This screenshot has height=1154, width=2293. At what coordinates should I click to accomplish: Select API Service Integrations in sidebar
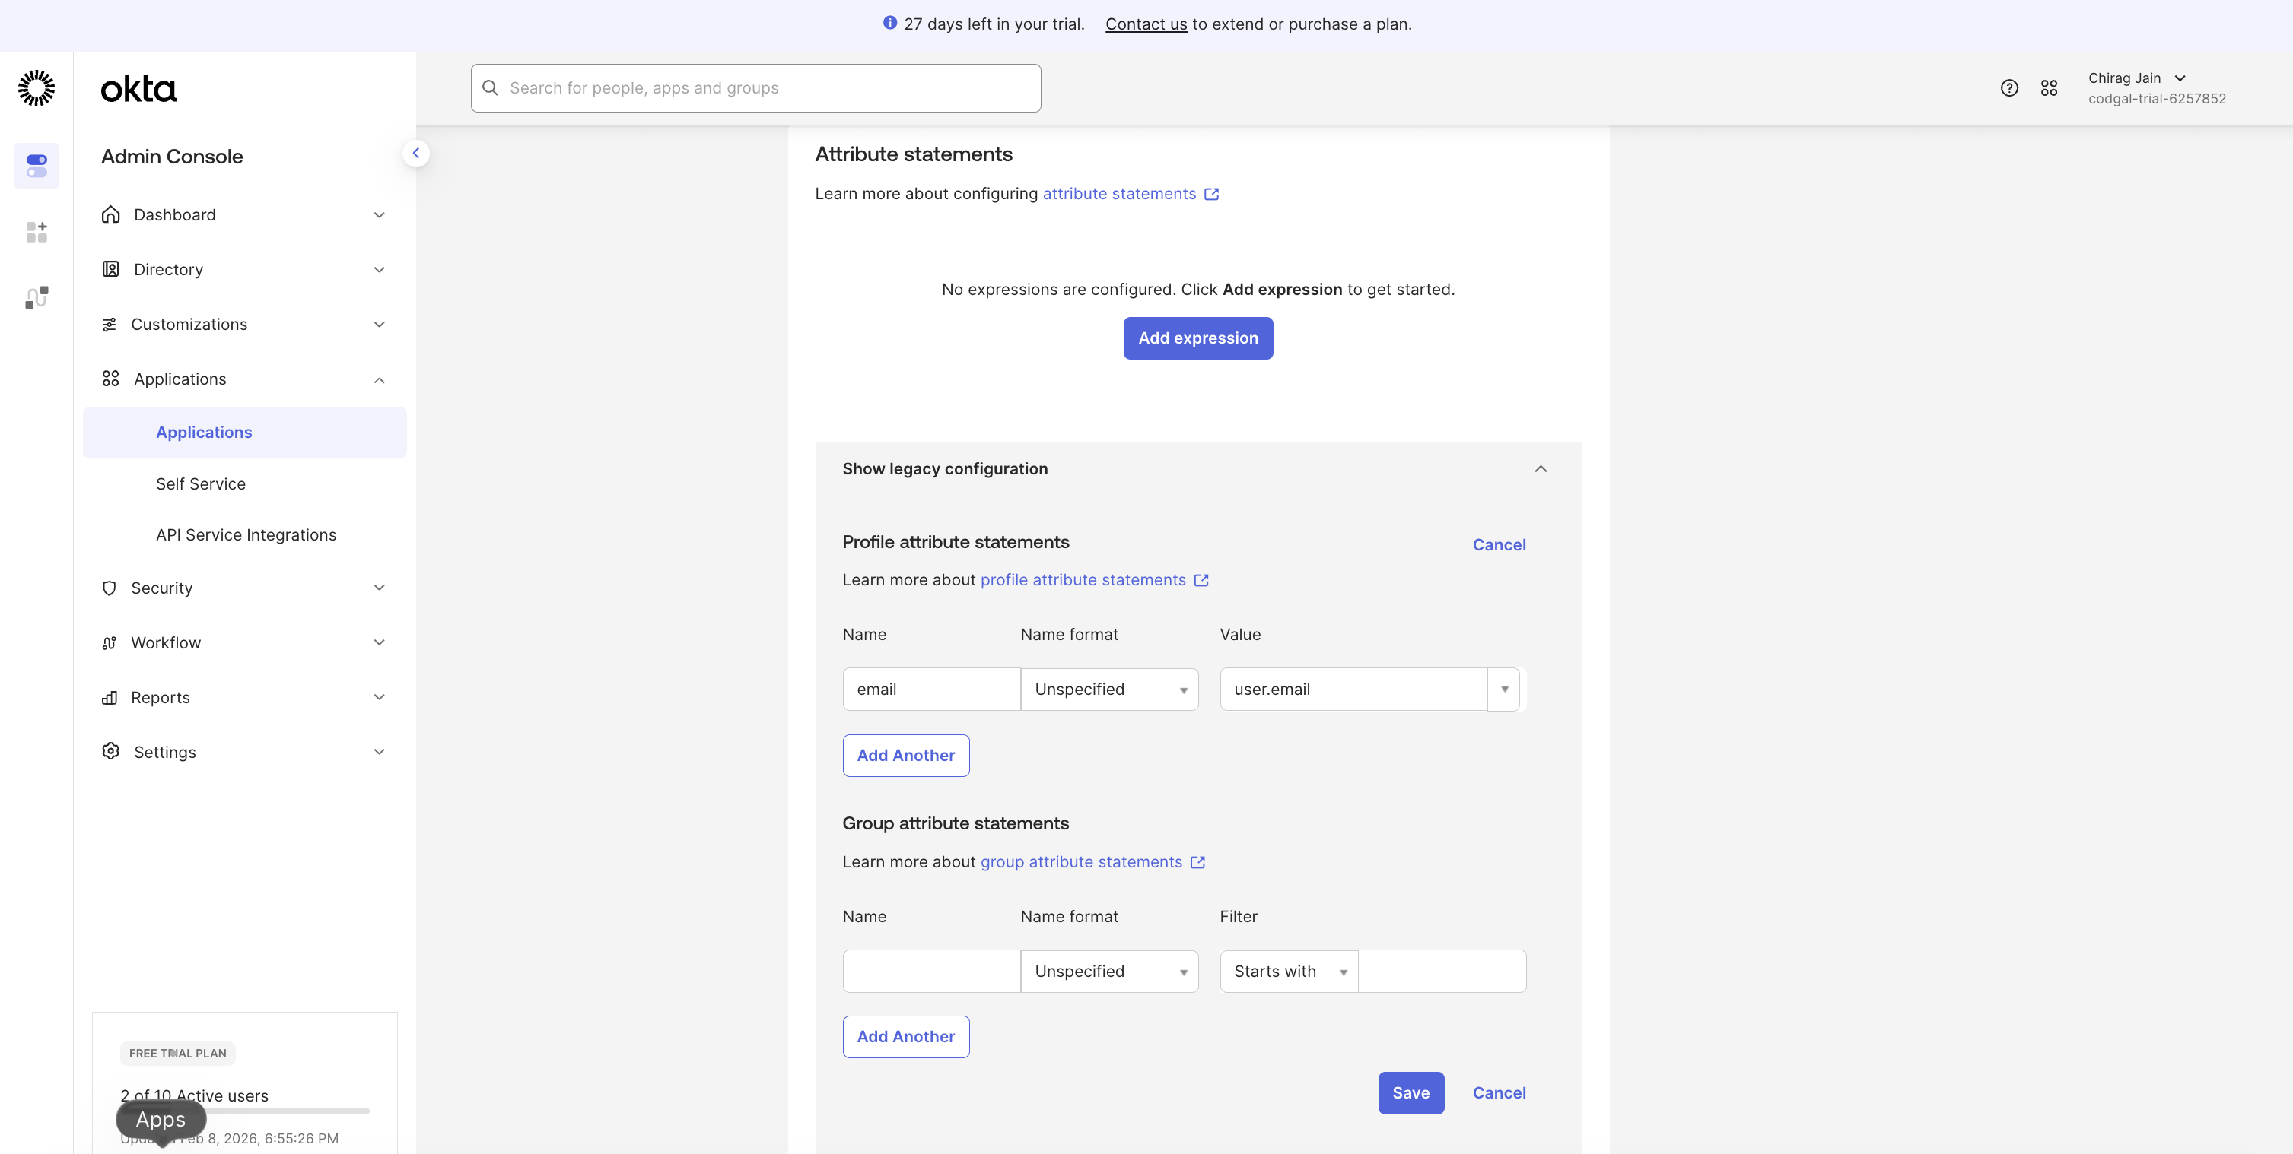point(246,534)
